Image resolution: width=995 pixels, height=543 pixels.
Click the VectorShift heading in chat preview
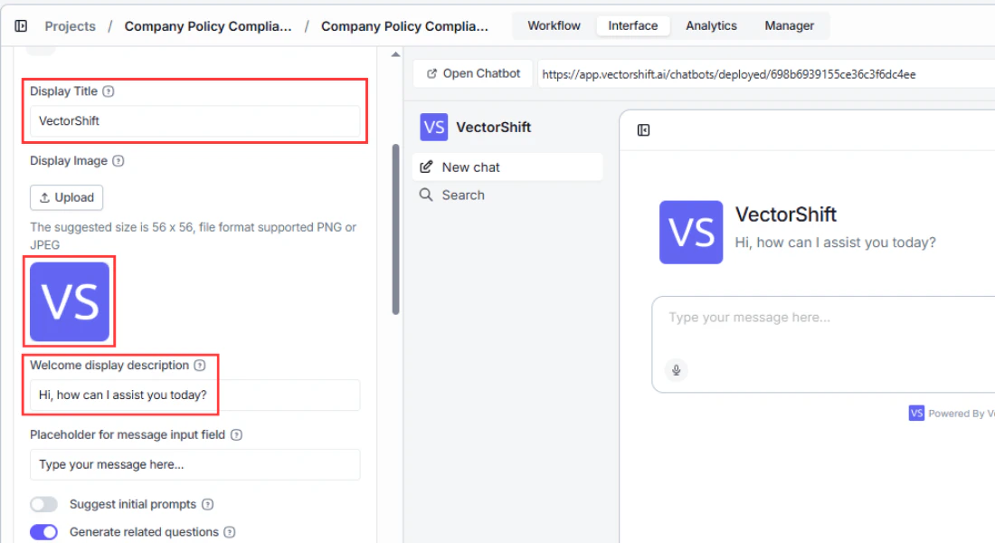[785, 214]
